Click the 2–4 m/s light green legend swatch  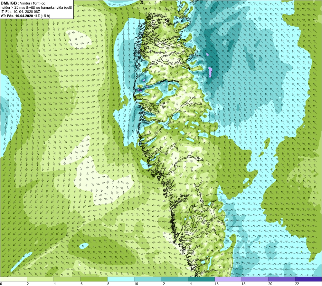coord(40,279)
